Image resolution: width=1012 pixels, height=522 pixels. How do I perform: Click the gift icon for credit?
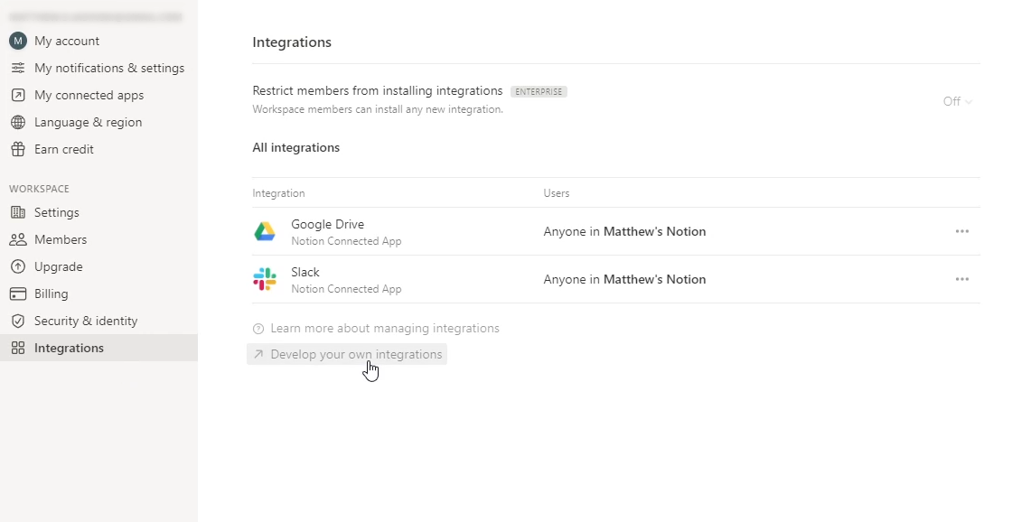18,149
